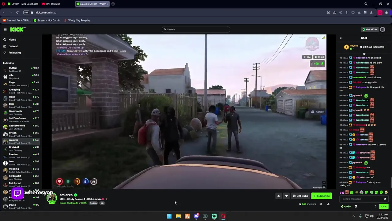Select SubZeroGames in the Following list
The height and width of the screenshot is (221, 392).
point(21,120)
